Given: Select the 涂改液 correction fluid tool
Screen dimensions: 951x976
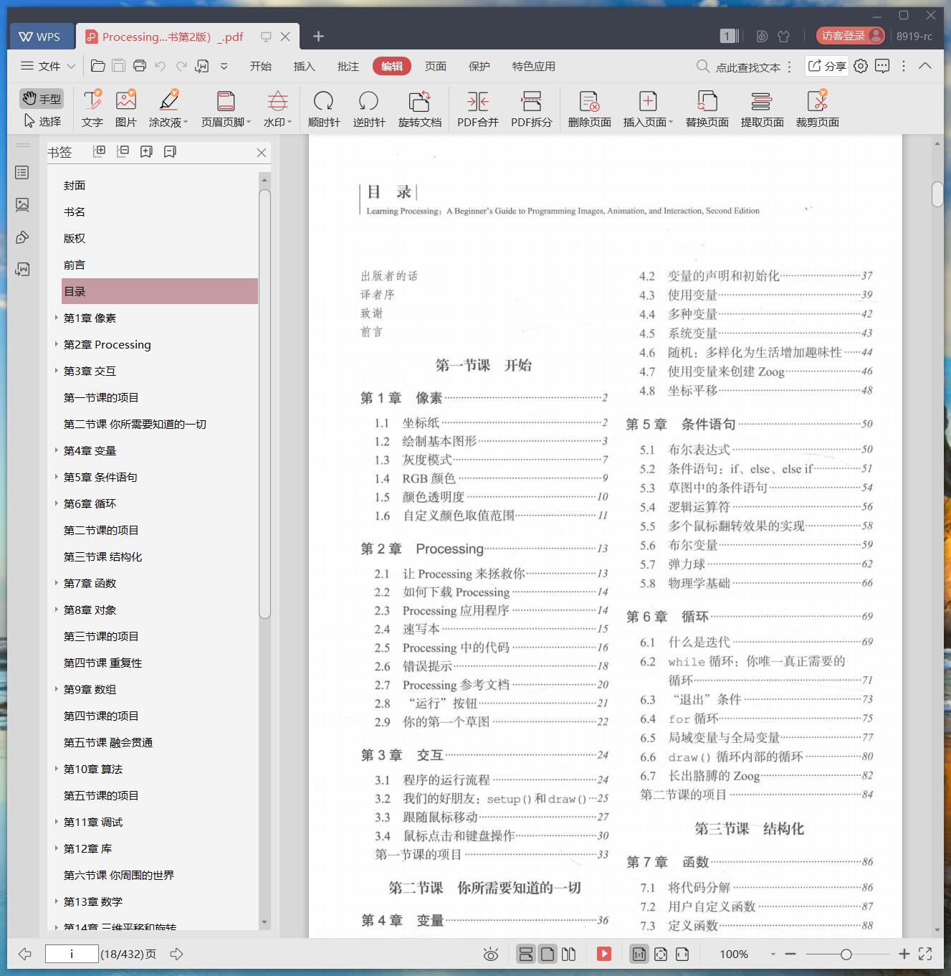Looking at the screenshot, I should coord(168,108).
